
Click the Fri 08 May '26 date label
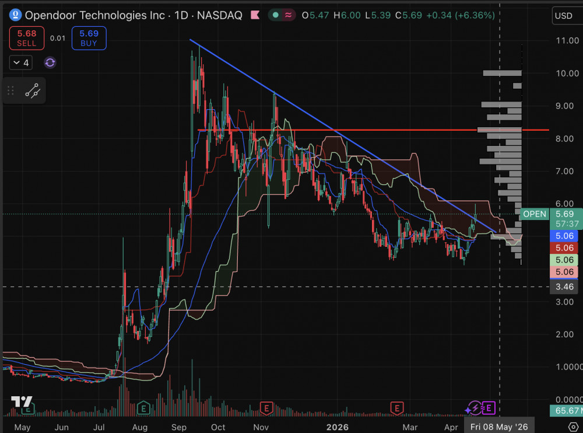point(499,427)
